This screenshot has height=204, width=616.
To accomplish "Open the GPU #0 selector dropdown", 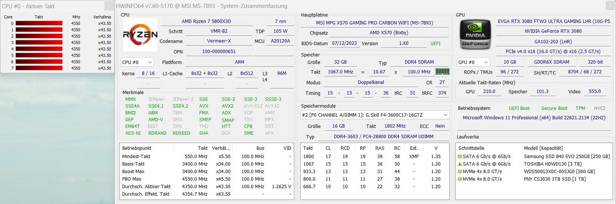I will click(x=473, y=62).
